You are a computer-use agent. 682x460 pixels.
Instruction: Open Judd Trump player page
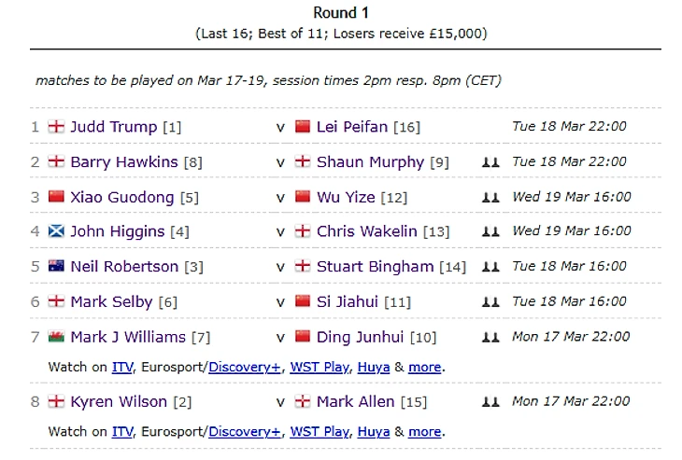(114, 127)
